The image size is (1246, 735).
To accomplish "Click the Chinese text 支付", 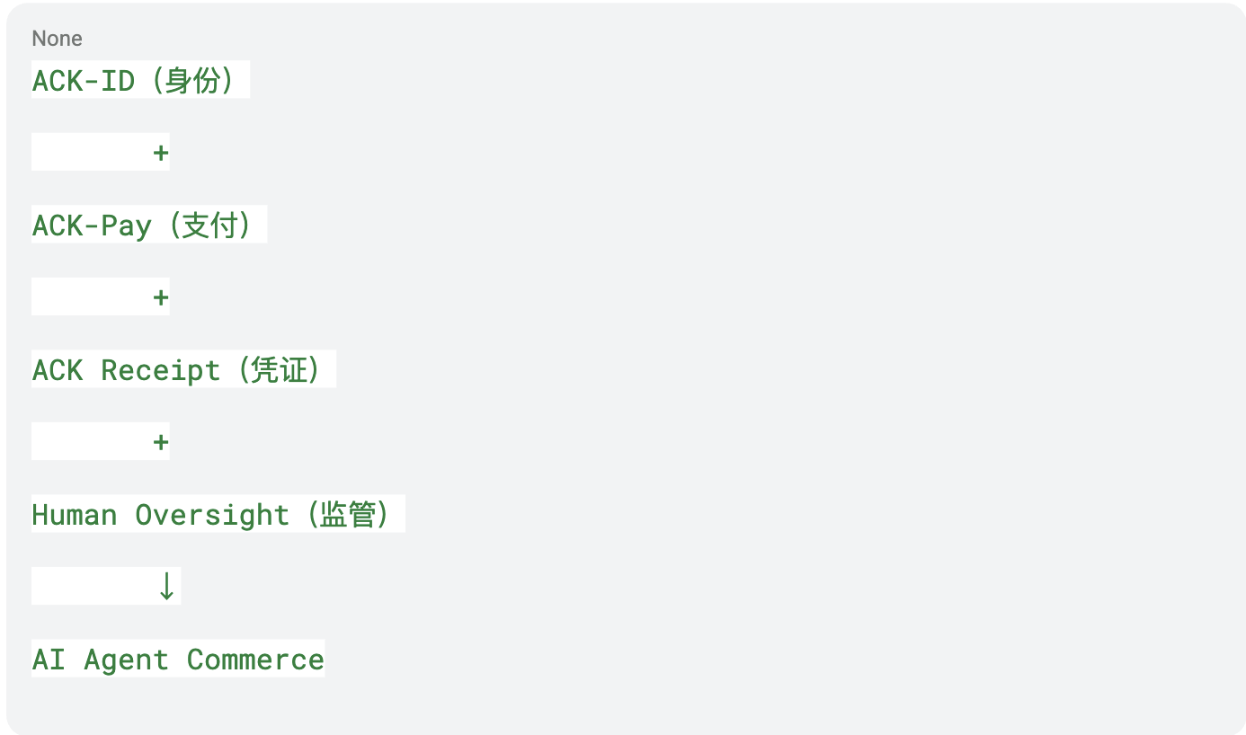I will pos(209,225).
